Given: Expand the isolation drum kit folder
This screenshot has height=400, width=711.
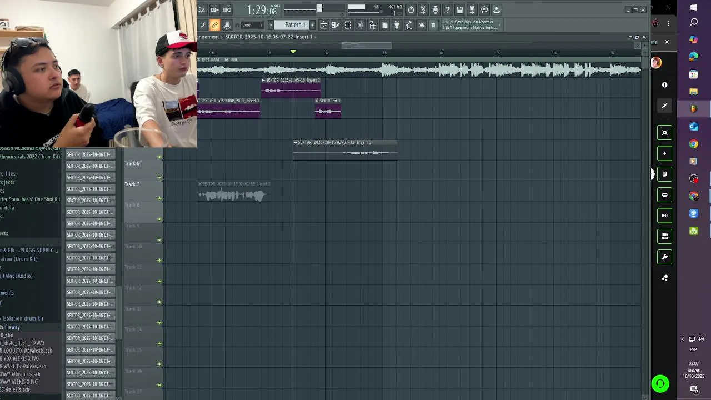Looking at the screenshot, I should (x=22, y=319).
